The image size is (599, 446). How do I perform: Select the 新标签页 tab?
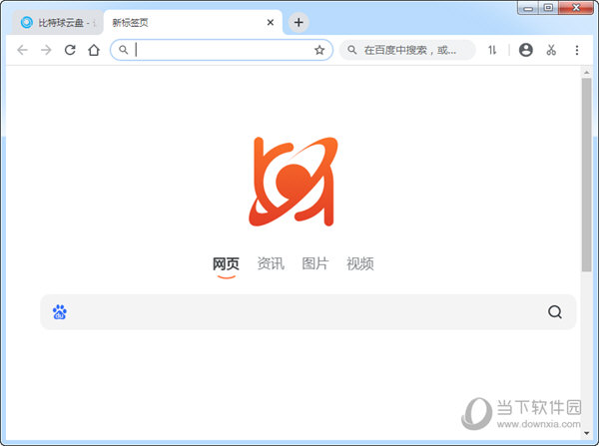click(x=193, y=23)
